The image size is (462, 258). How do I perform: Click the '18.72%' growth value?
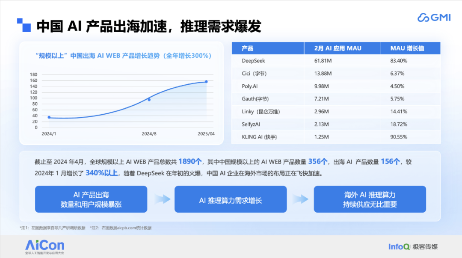(x=399, y=124)
